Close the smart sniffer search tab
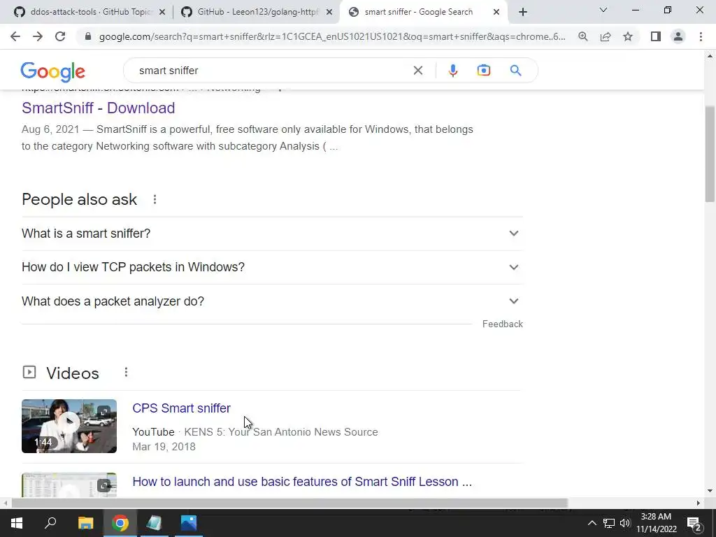Image resolution: width=716 pixels, height=537 pixels. [x=496, y=12]
